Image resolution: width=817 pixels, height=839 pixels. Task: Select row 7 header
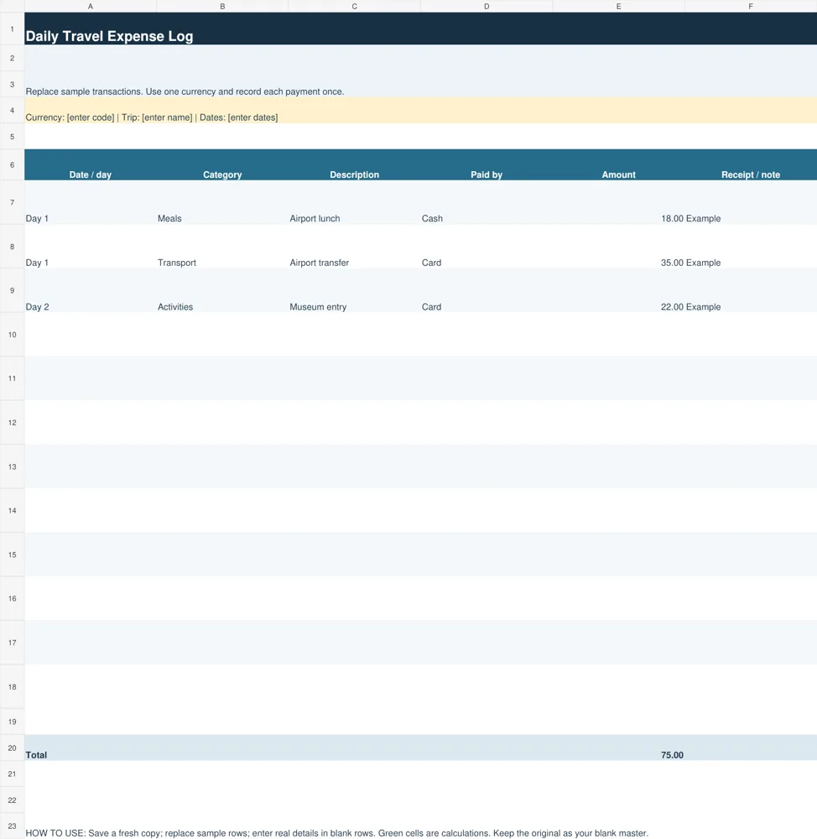coord(13,203)
